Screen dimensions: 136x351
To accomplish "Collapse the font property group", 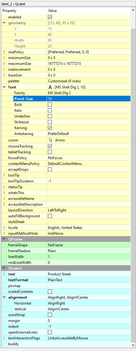I will (x=4, y=87).
